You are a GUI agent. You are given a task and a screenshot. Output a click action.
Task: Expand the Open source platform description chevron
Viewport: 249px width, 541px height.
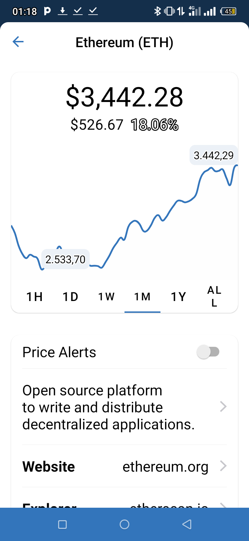coord(223,406)
